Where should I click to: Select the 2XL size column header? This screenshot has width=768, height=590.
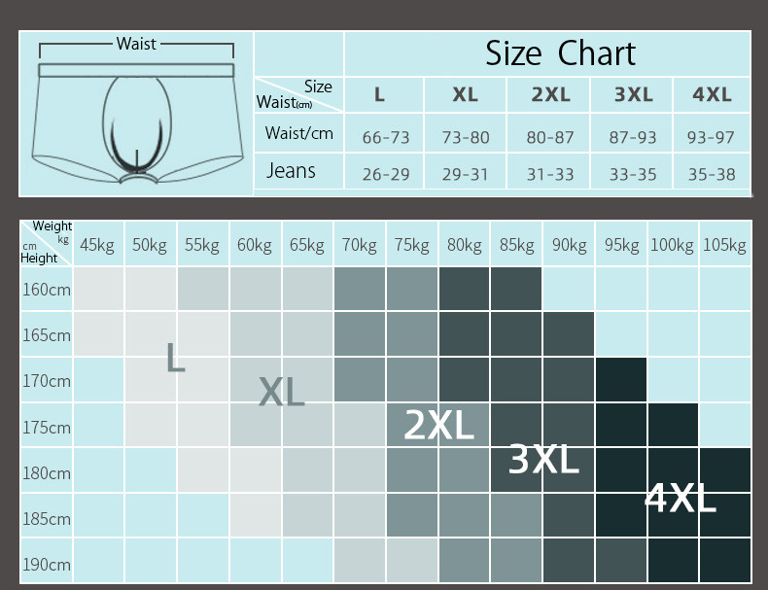[x=550, y=95]
